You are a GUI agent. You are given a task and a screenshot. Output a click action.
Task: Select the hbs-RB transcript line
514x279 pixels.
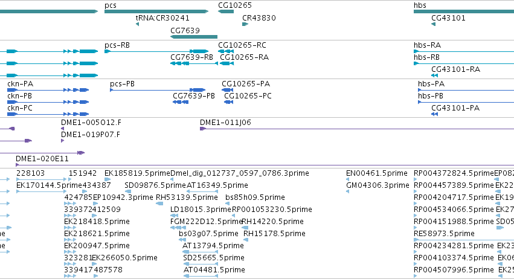pos(464,63)
